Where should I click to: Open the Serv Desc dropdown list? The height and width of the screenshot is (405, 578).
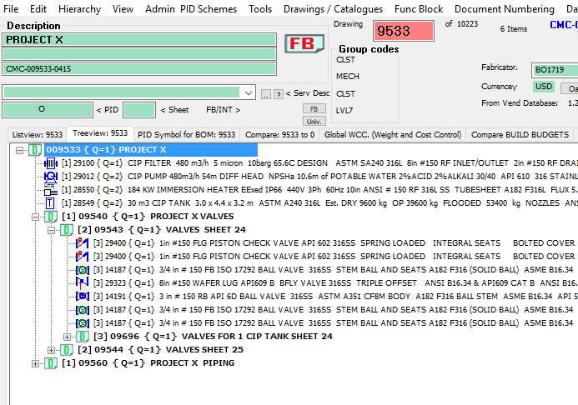(x=248, y=92)
